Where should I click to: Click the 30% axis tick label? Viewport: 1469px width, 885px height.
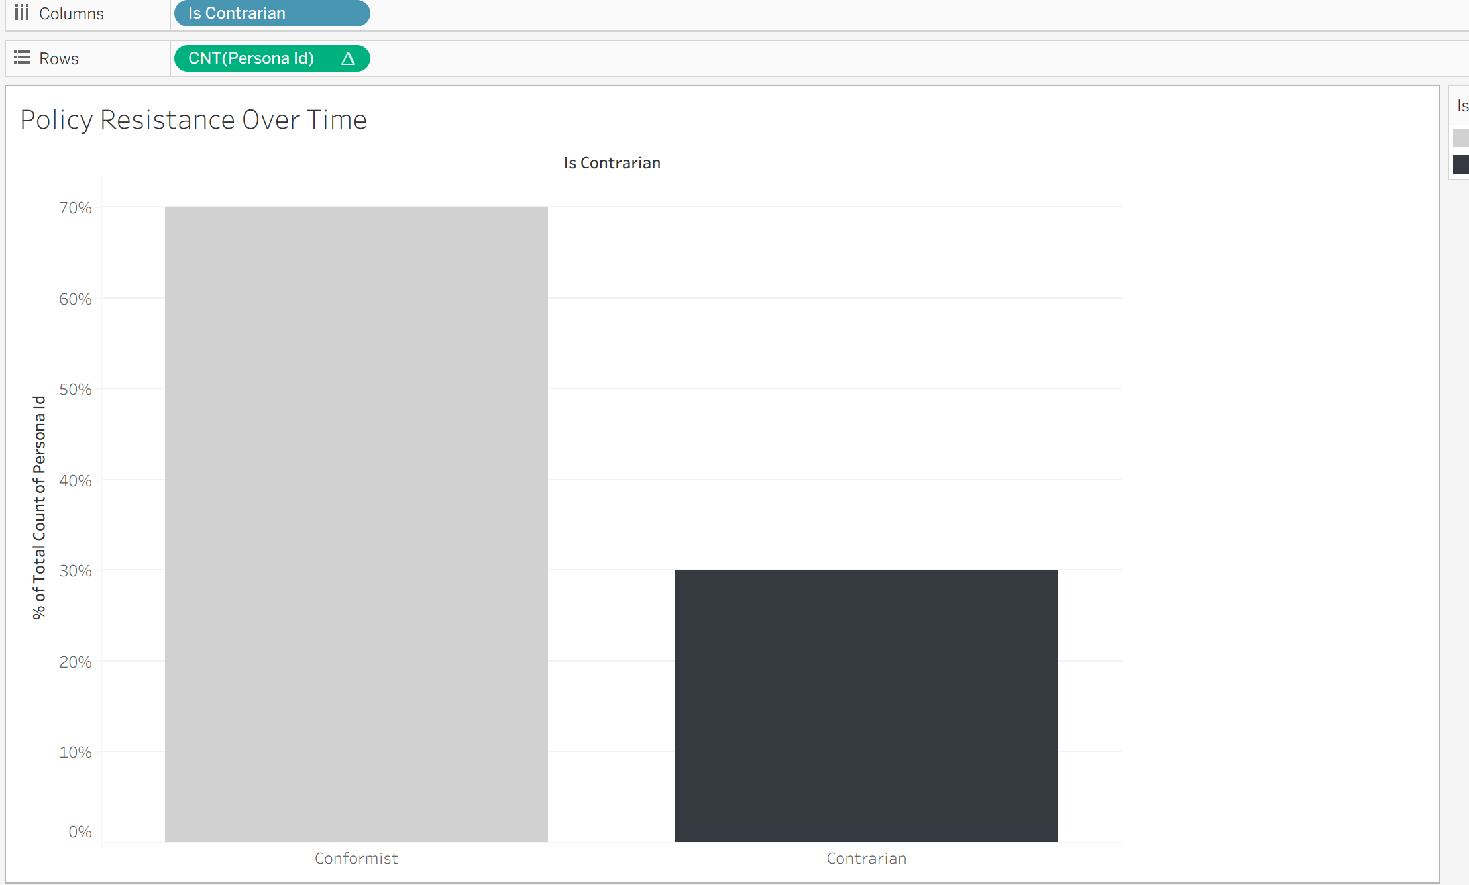75,571
